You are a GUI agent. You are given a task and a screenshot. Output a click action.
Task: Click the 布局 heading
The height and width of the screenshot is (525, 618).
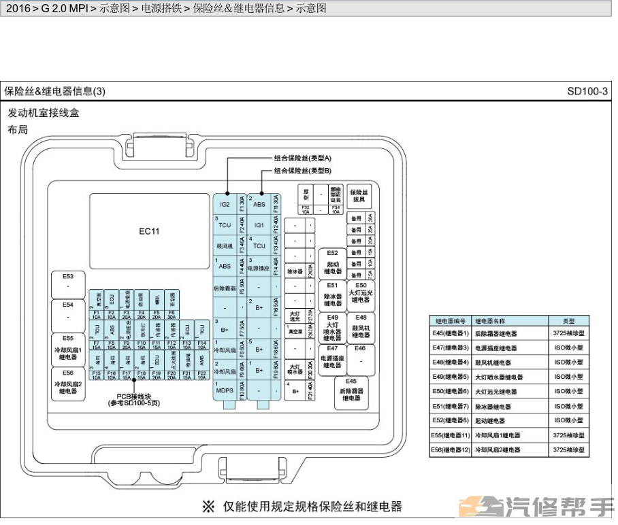click(x=18, y=130)
